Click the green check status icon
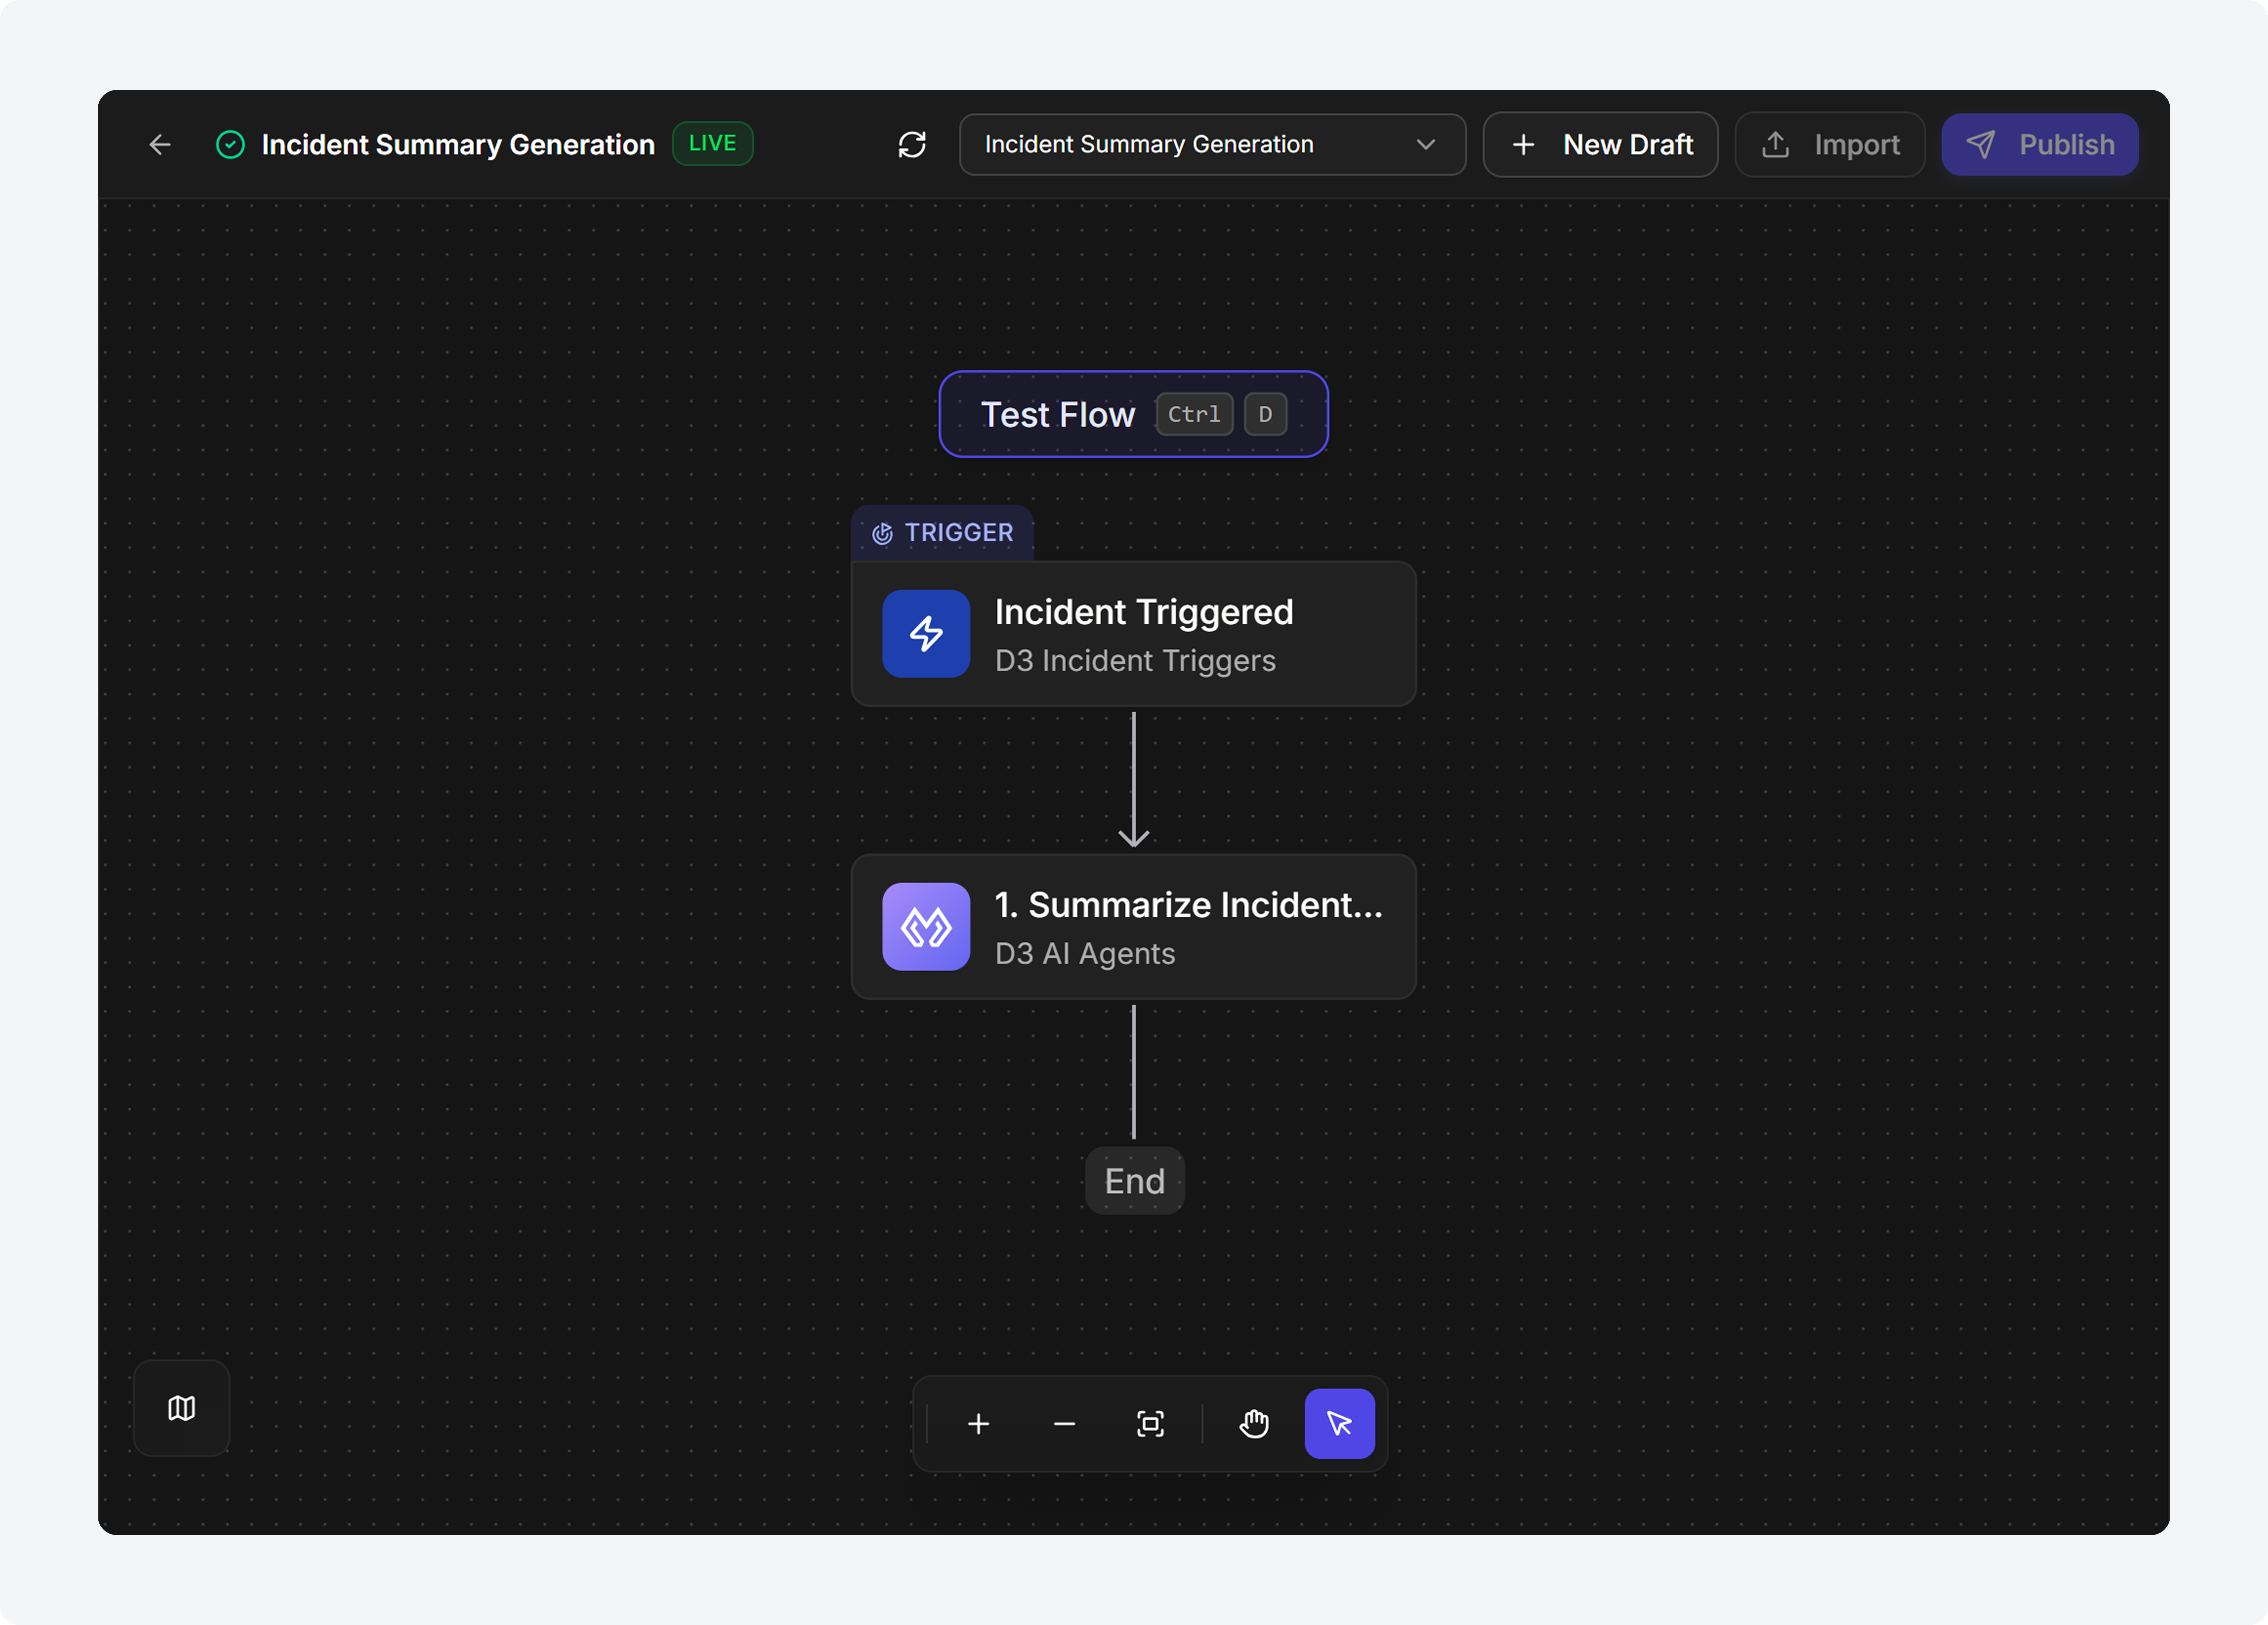The height and width of the screenshot is (1625, 2268). 230,145
